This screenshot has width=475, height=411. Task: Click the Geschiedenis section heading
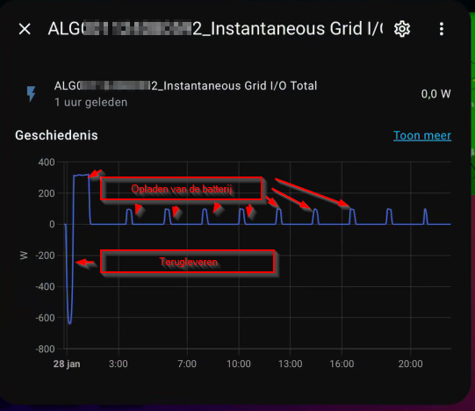(56, 135)
